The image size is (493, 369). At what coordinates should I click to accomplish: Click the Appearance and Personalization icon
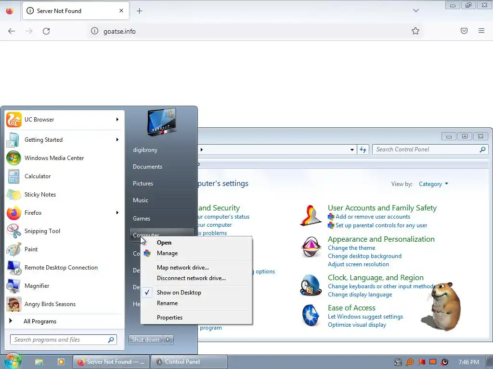click(311, 247)
